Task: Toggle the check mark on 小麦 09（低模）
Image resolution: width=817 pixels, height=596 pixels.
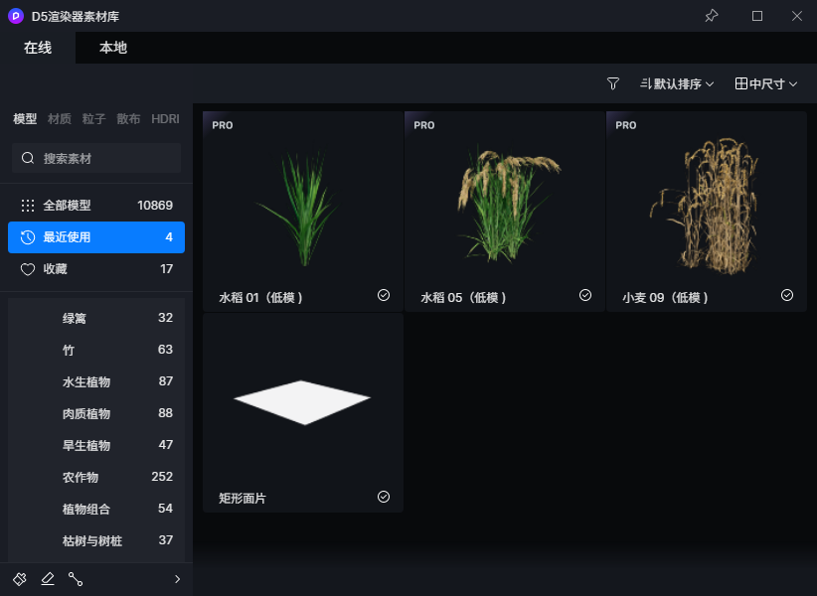Action: (x=787, y=295)
